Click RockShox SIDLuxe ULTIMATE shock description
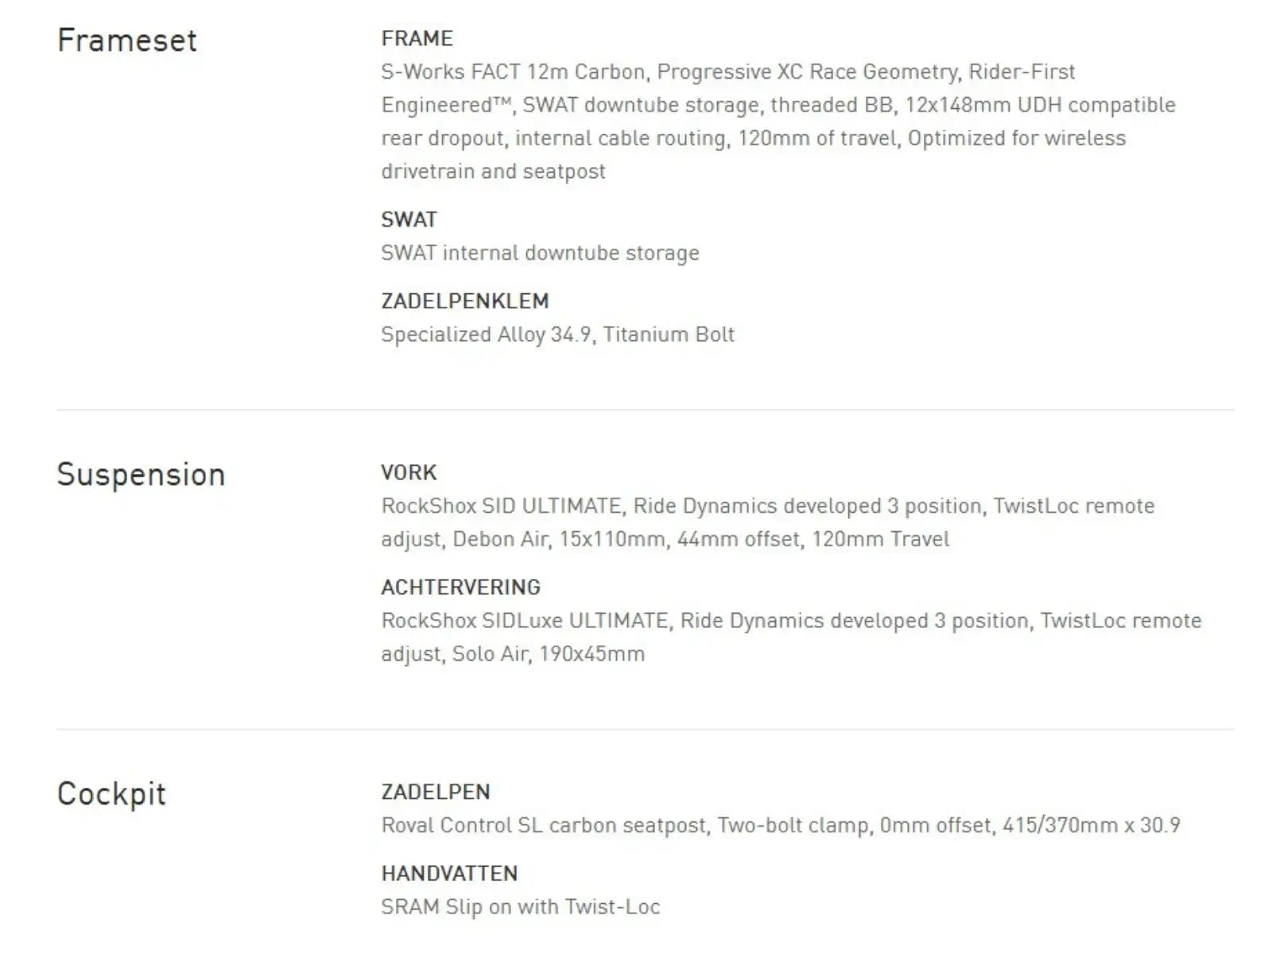The width and height of the screenshot is (1272, 954). coord(792,637)
